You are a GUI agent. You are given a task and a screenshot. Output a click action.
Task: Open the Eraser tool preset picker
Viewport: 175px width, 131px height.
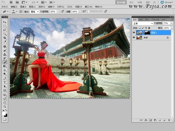pyautogui.click(x=6, y=12)
